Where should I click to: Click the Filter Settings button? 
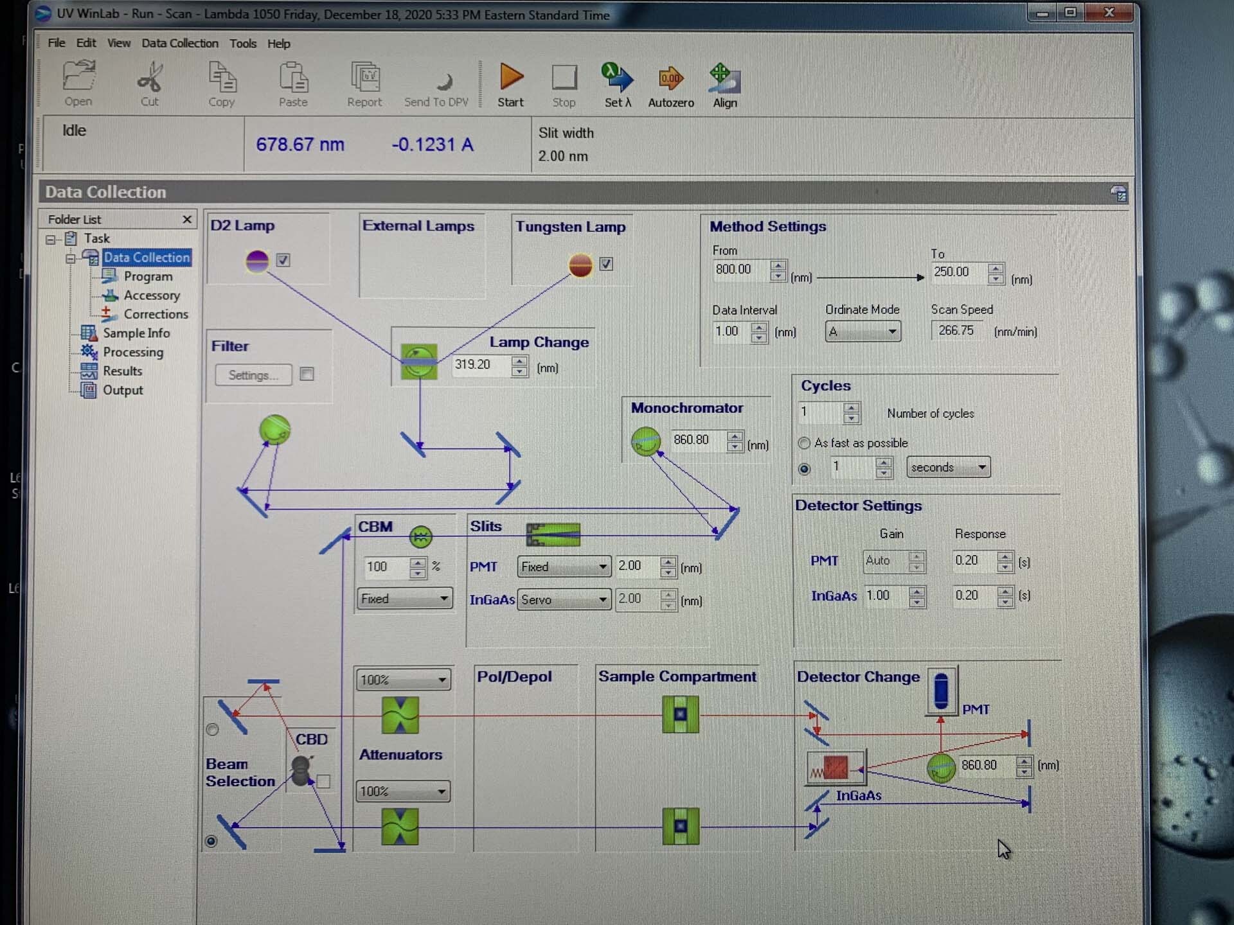(x=253, y=375)
